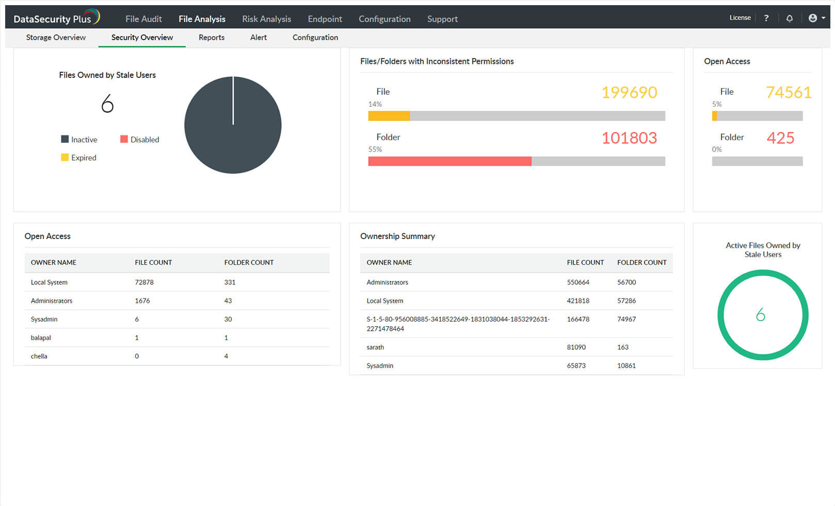This screenshot has width=835, height=506.
Task: Switch to the Storage Overview tab
Action: tap(56, 38)
